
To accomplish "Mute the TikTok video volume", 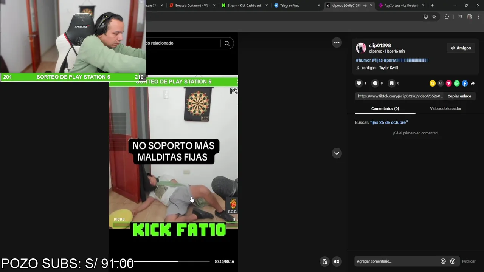I will [x=337, y=261].
